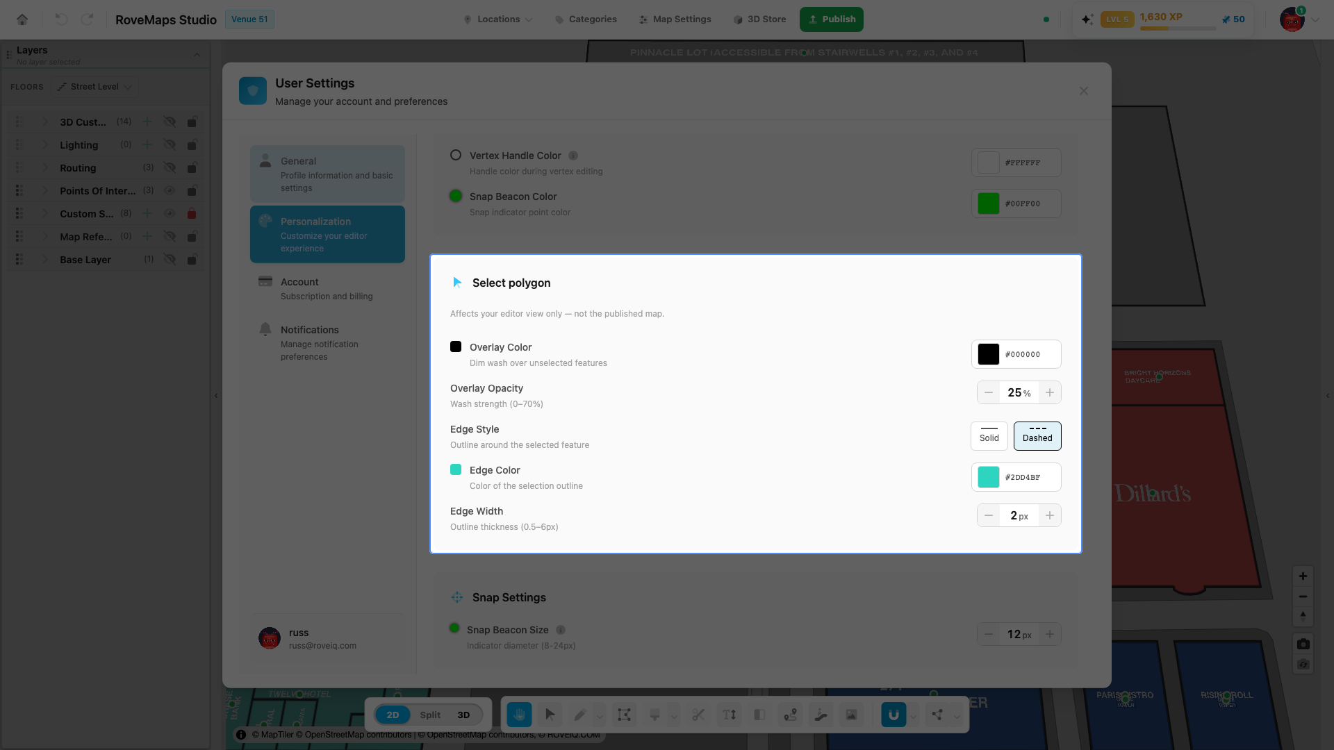This screenshot has height=750, width=1334.
Task: Choose Dashed edge style
Action: [x=1037, y=436]
